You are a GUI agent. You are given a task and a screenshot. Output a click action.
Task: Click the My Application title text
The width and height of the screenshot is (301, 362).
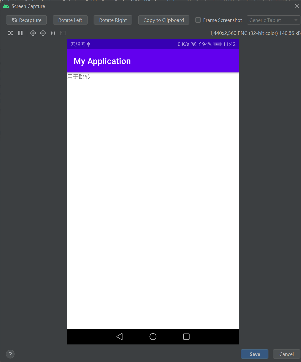(102, 61)
